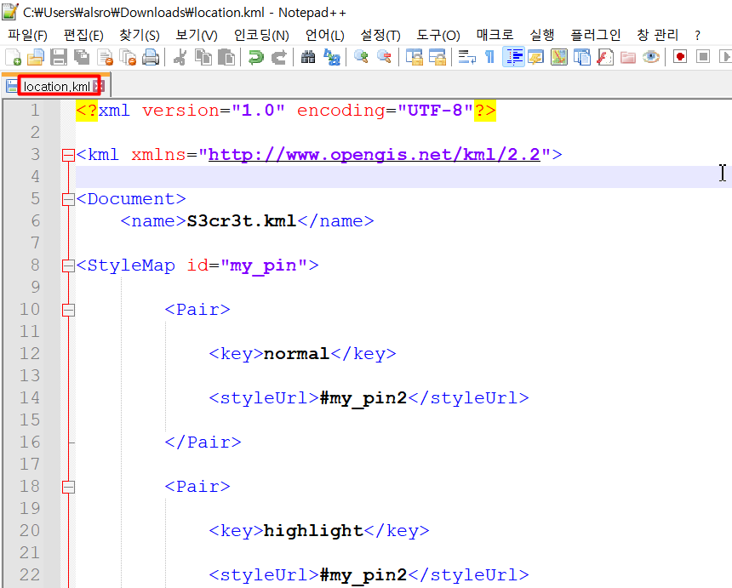Open the 파일(F) menu
This screenshot has height=588, width=732.
click(x=27, y=35)
